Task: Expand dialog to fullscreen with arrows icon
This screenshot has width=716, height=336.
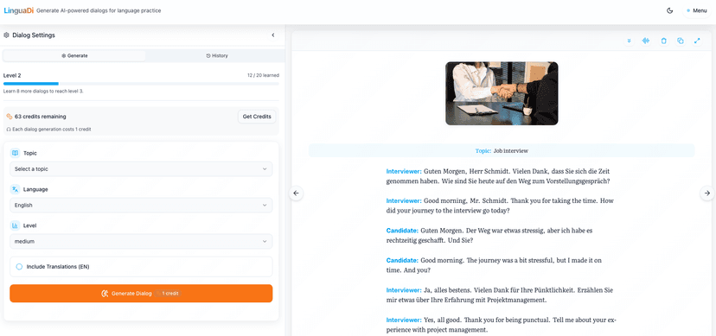Action: [x=697, y=41]
